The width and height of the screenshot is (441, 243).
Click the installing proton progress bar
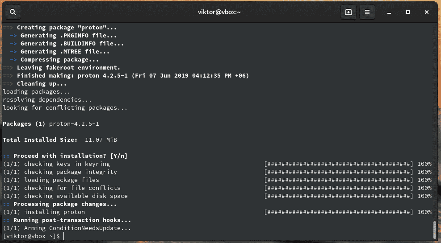pos(339,212)
